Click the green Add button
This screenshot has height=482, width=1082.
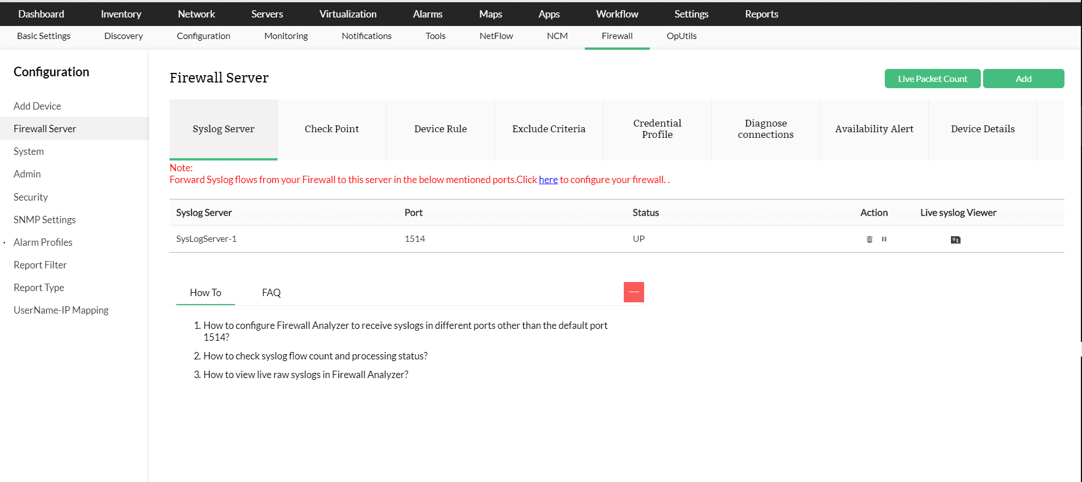pos(1024,79)
